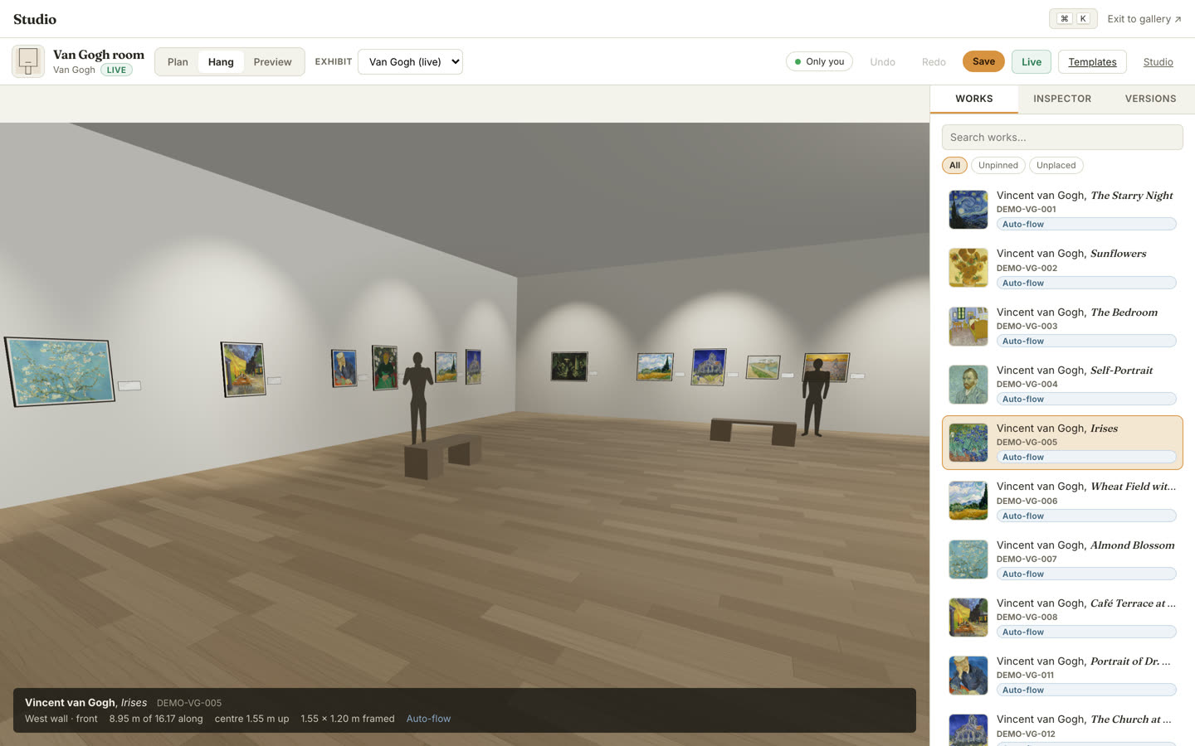Screen dimensions: 1195x746
Task: Select Almond Blossom thumbnail in works list
Action: [968, 559]
